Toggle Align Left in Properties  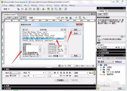click(x=61, y=73)
